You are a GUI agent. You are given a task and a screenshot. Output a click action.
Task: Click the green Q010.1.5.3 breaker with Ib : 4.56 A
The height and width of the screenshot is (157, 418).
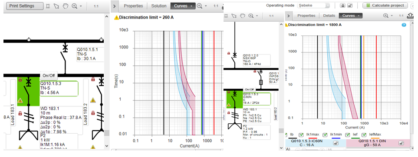[28, 91]
